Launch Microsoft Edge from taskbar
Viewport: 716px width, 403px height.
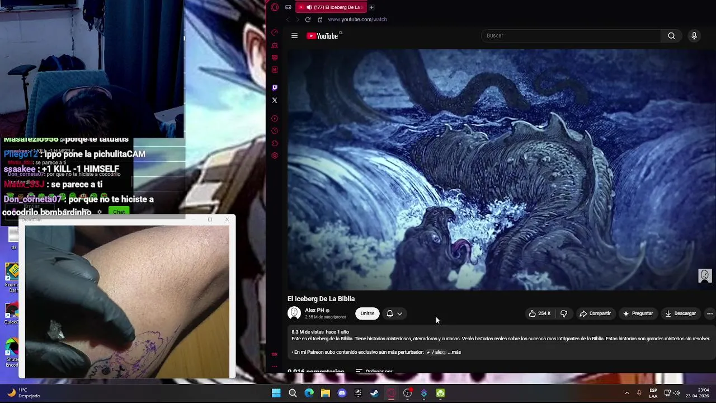pos(309,393)
